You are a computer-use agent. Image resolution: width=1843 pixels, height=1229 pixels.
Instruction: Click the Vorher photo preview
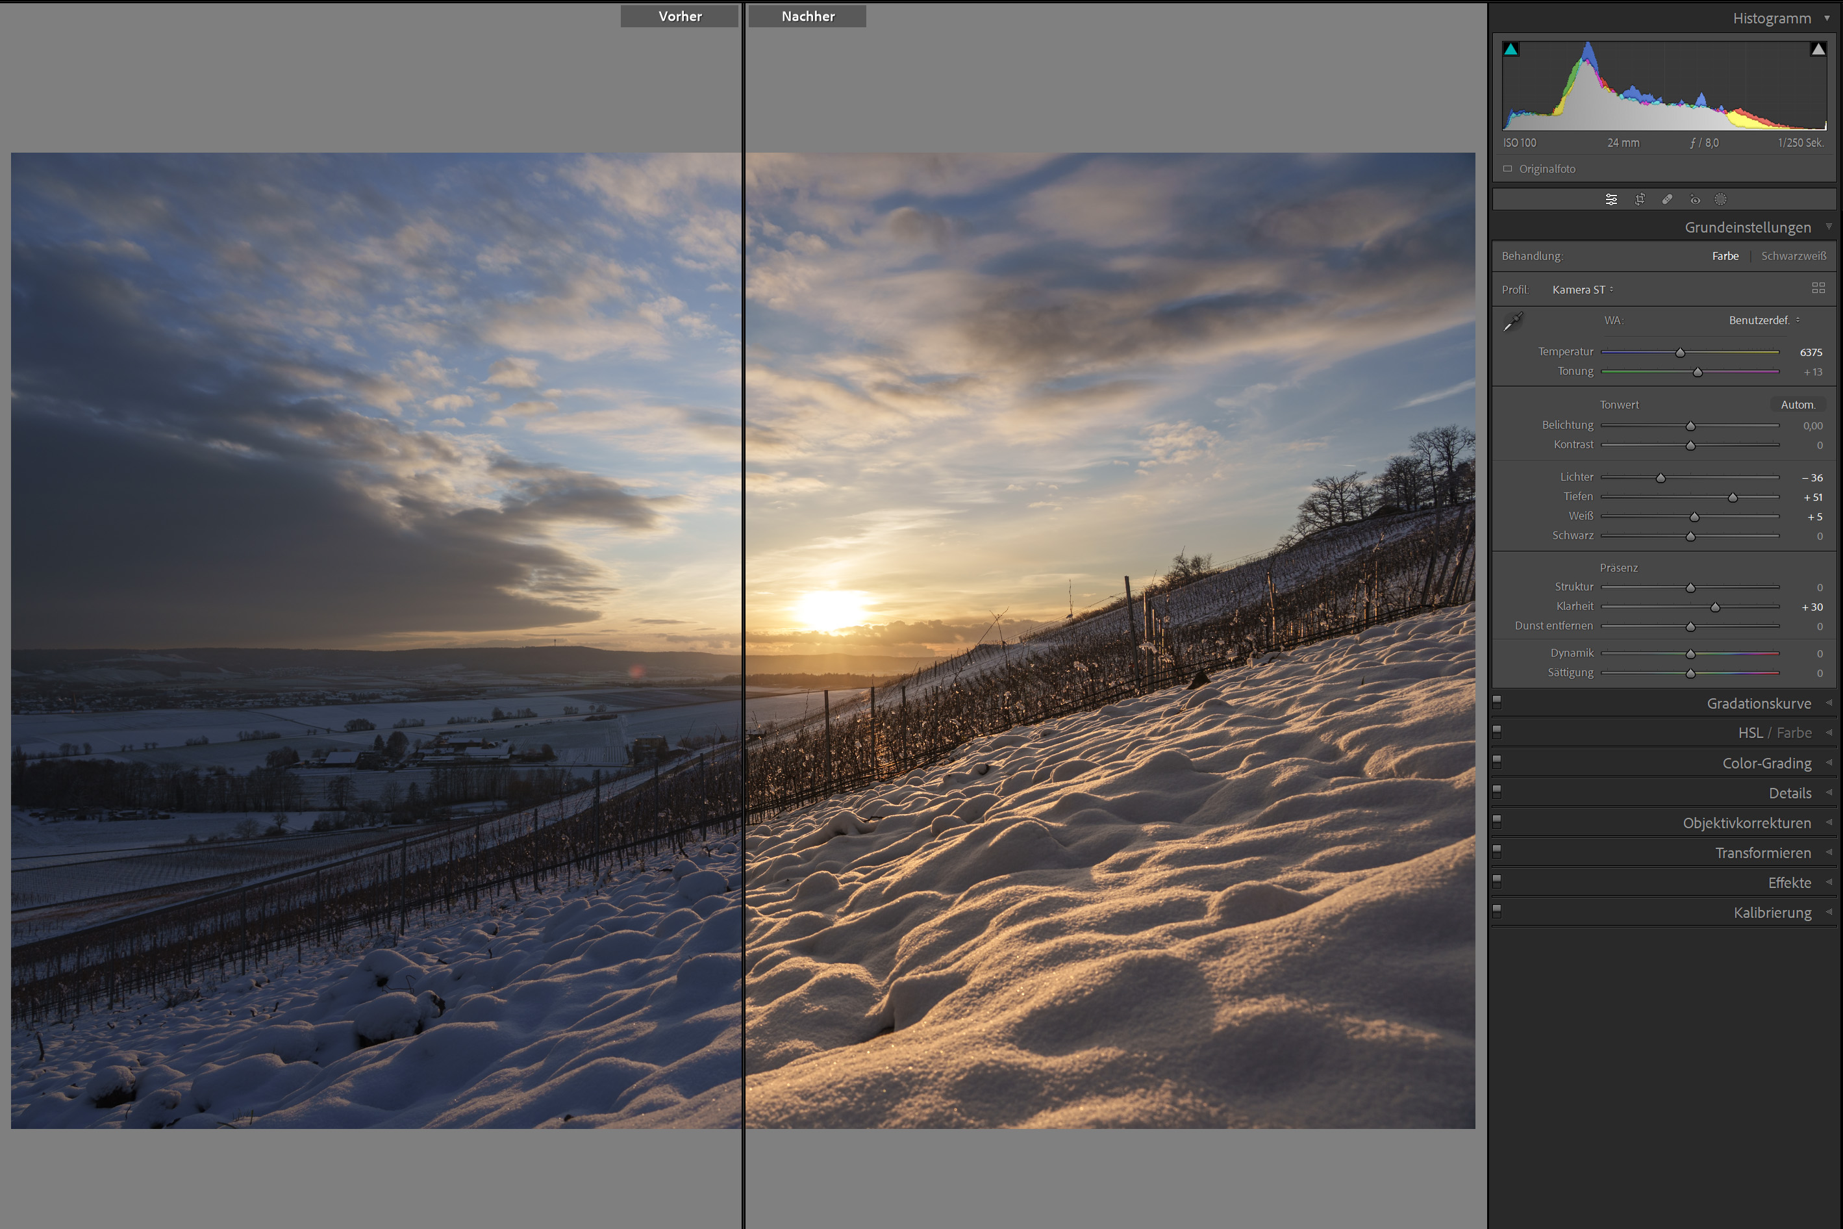pyautogui.click(x=376, y=640)
